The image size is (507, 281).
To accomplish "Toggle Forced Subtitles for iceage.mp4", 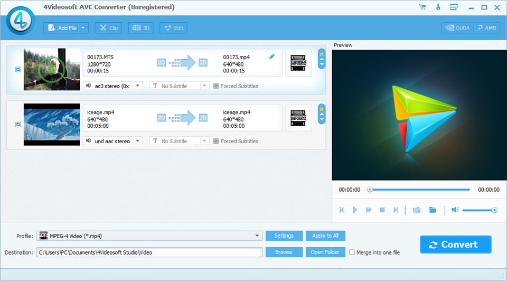I will [x=215, y=141].
